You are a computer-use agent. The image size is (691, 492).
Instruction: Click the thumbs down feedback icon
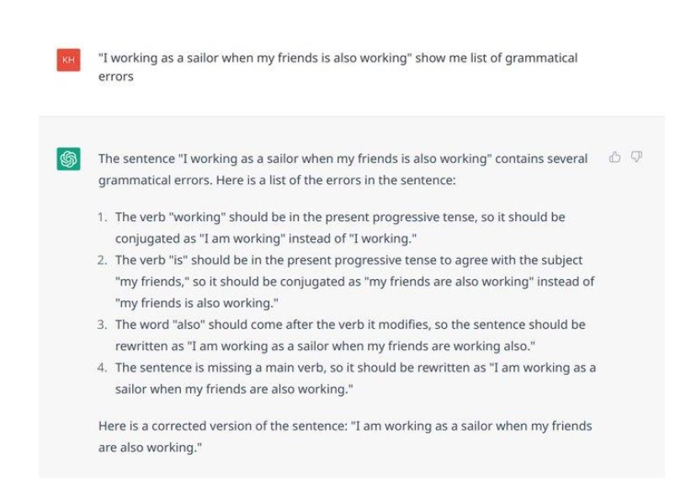[636, 156]
